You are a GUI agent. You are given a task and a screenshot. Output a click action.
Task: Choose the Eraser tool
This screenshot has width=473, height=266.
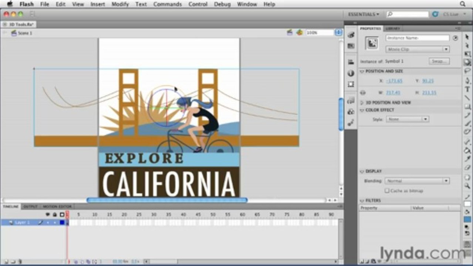pyautogui.click(x=467, y=167)
